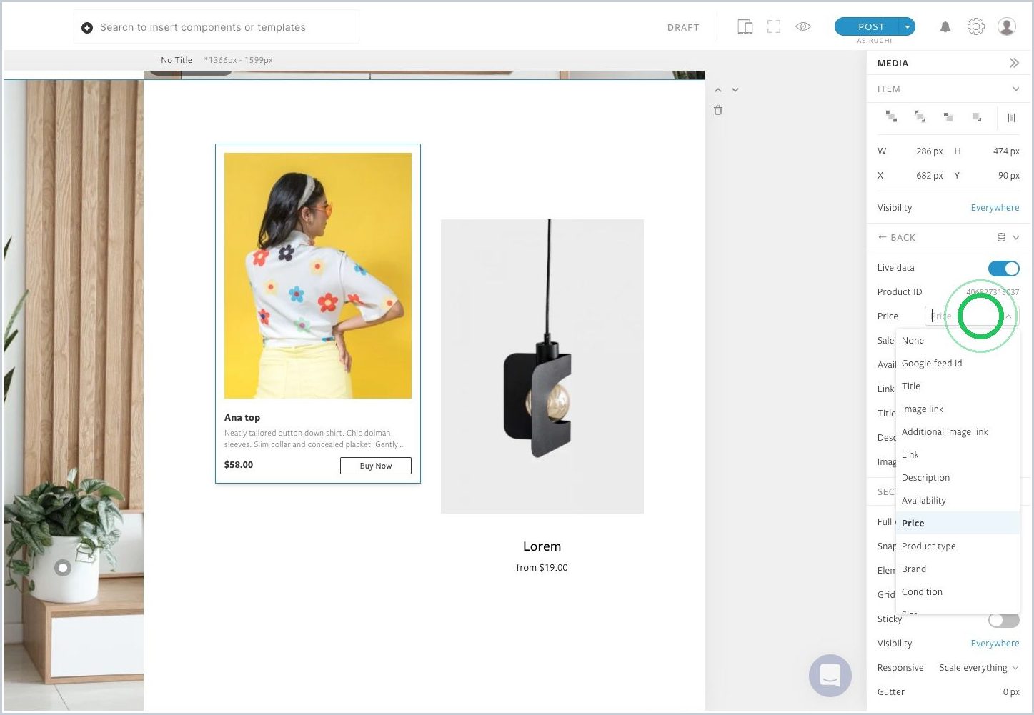Click the blue POST button
Screen dimensions: 1034x715
click(x=868, y=26)
